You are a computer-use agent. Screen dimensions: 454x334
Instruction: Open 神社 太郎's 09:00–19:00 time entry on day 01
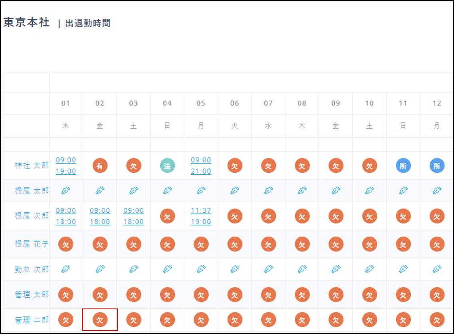66,166
